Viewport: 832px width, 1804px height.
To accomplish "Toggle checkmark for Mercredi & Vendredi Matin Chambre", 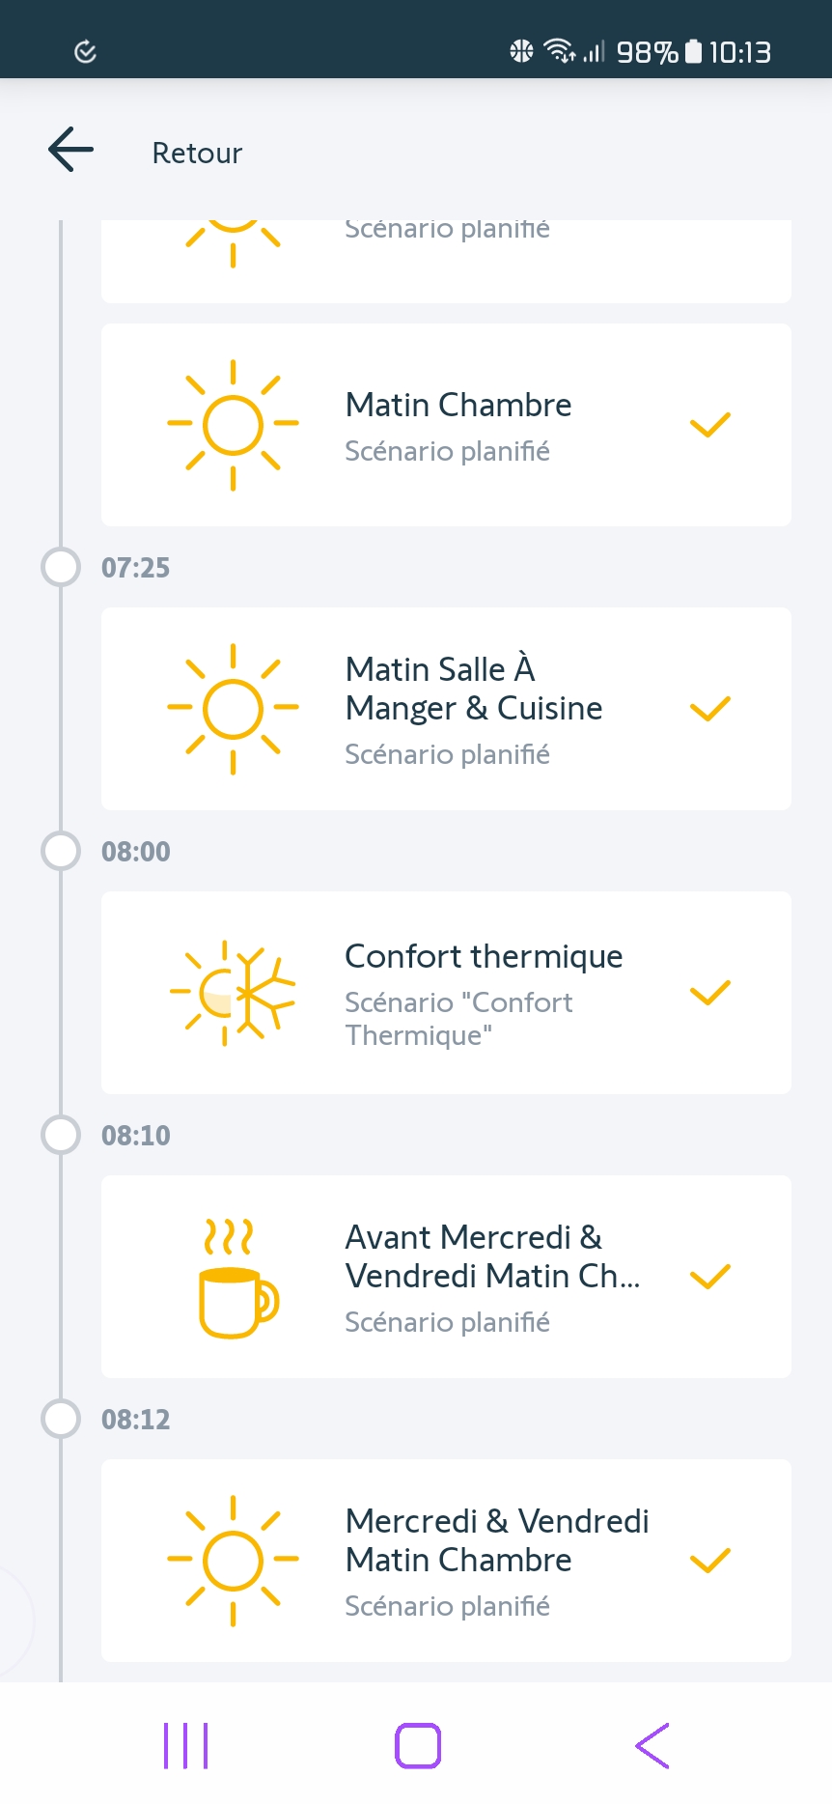I will tap(710, 1561).
